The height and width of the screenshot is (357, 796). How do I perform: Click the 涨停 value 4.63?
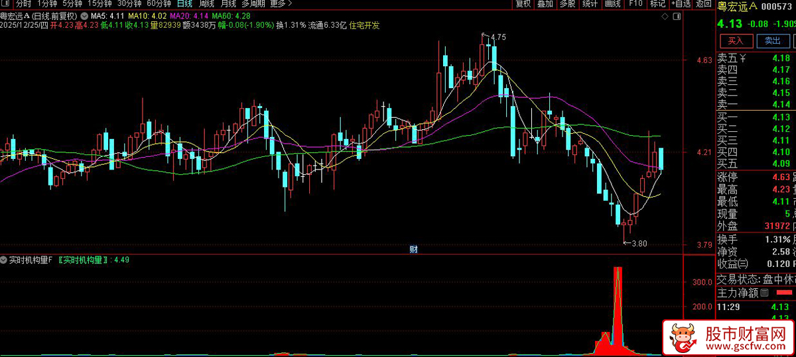(780, 177)
